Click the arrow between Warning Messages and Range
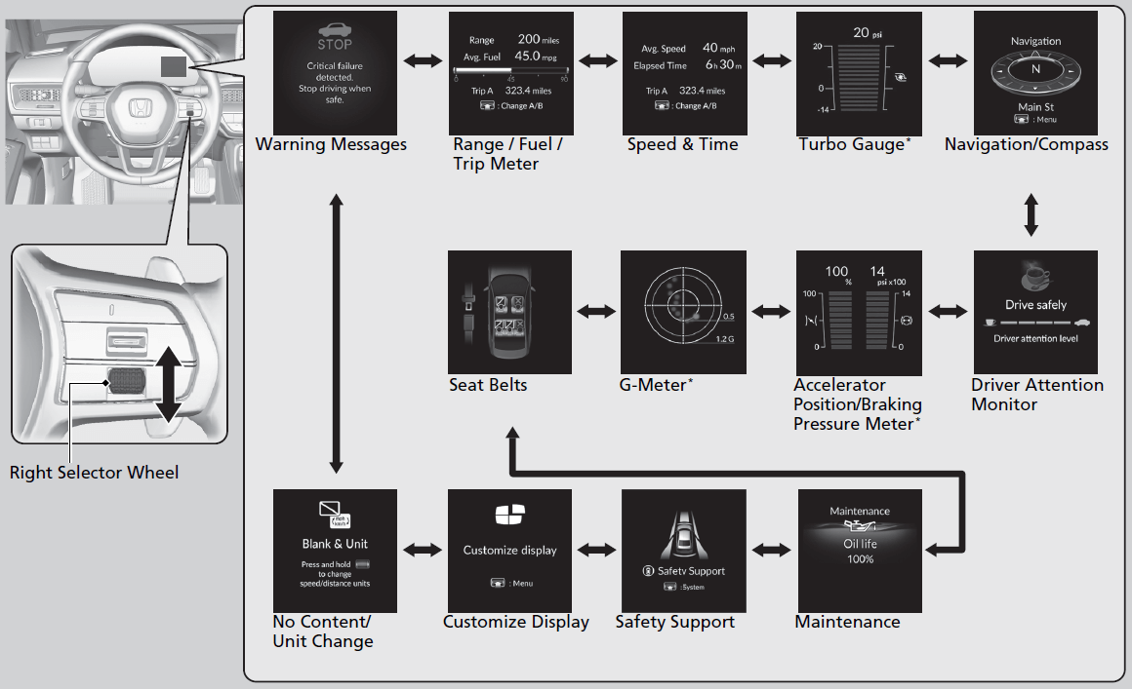 [x=423, y=60]
